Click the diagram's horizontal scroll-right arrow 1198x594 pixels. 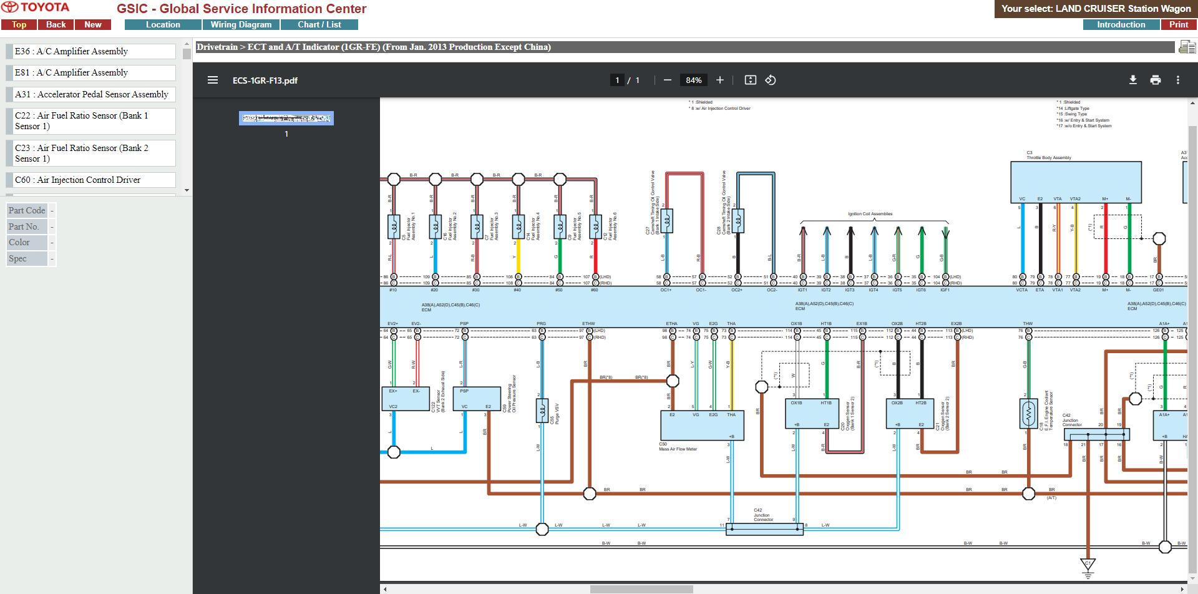[1182, 589]
